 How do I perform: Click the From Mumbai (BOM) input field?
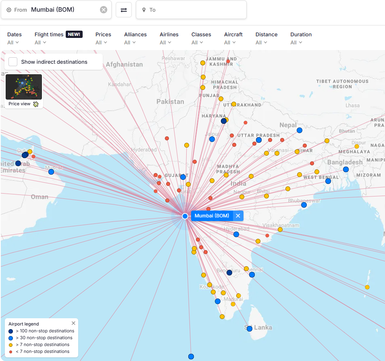(x=56, y=10)
